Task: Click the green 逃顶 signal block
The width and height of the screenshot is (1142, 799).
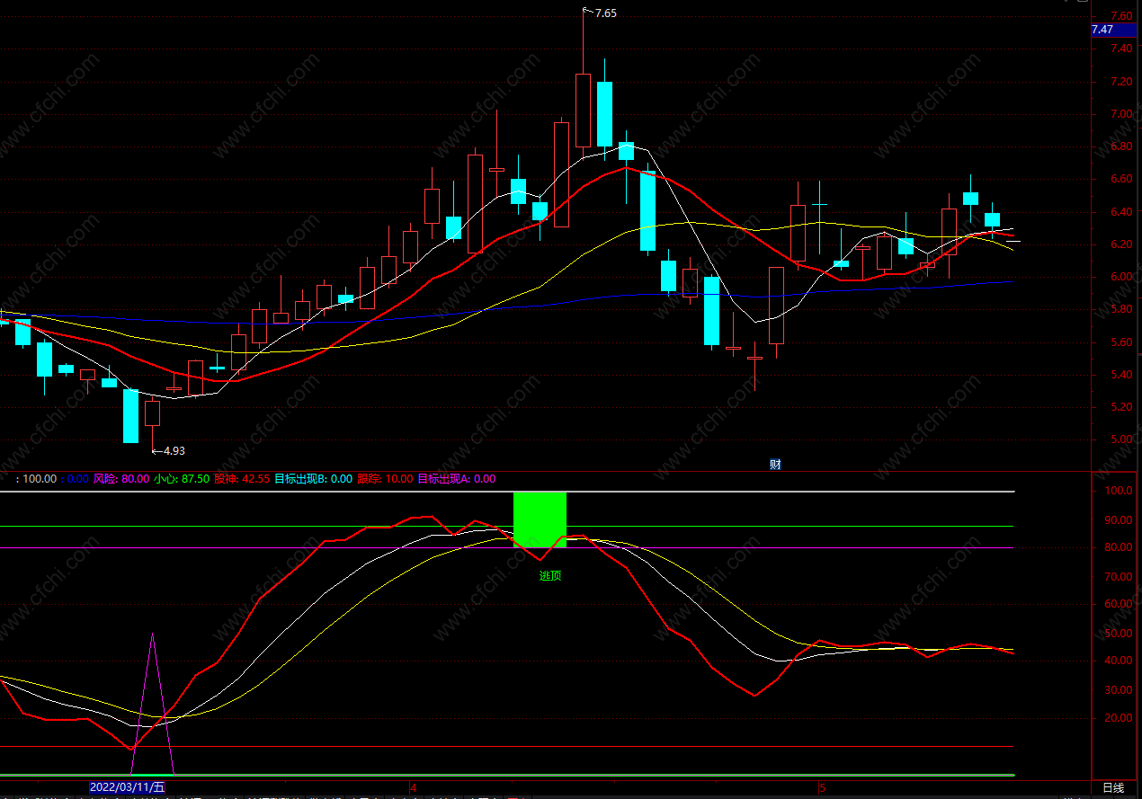Action: 540,519
